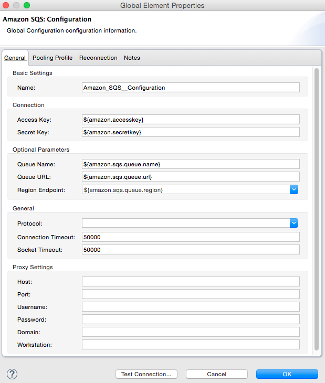325x383 pixels.
Task: Click the proxy Host field
Action: click(x=191, y=282)
